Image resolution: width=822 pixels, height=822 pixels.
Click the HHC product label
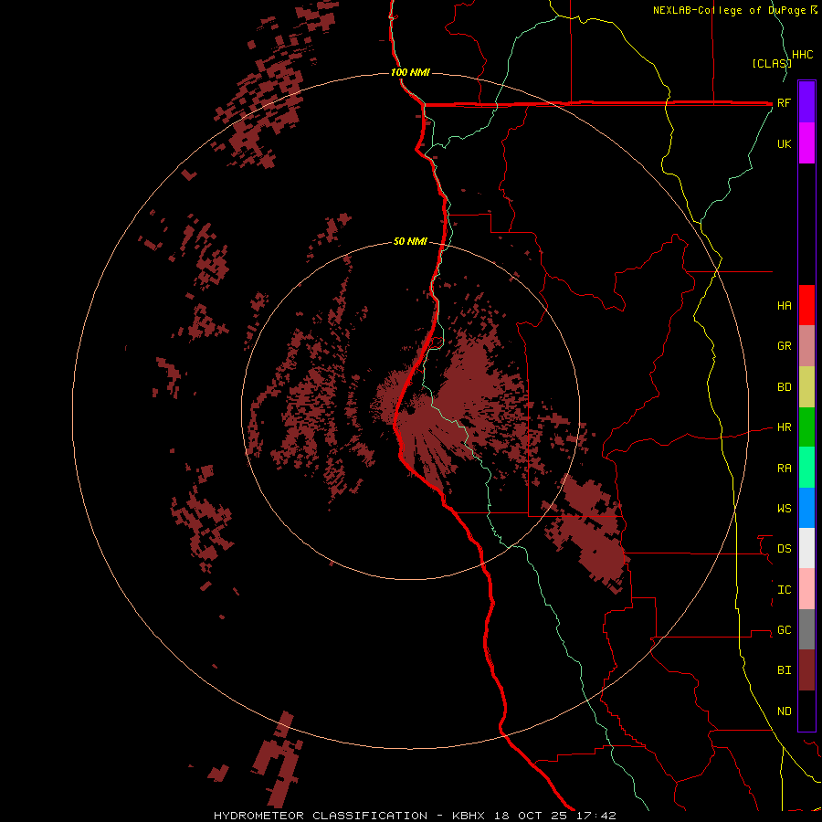point(802,55)
